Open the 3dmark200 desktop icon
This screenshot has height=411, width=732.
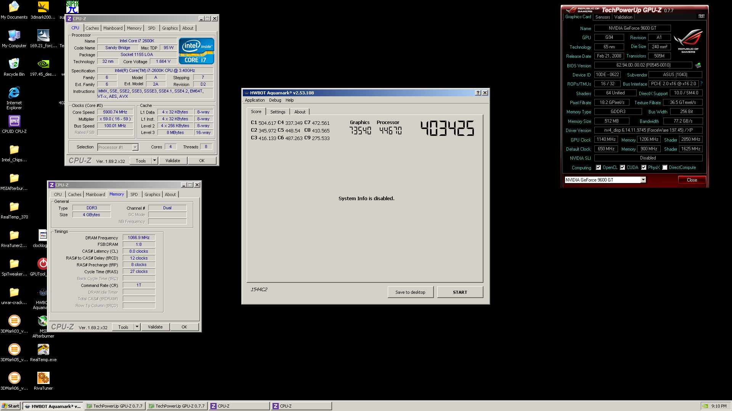(43, 10)
